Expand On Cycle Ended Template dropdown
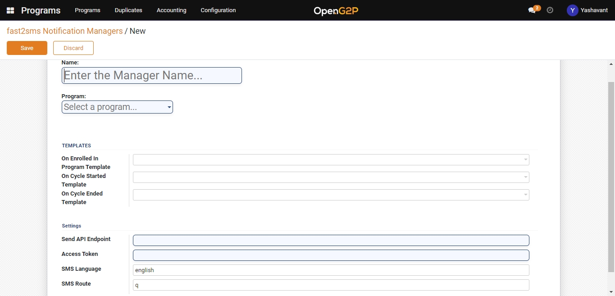Image resolution: width=615 pixels, height=296 pixels. click(331, 195)
